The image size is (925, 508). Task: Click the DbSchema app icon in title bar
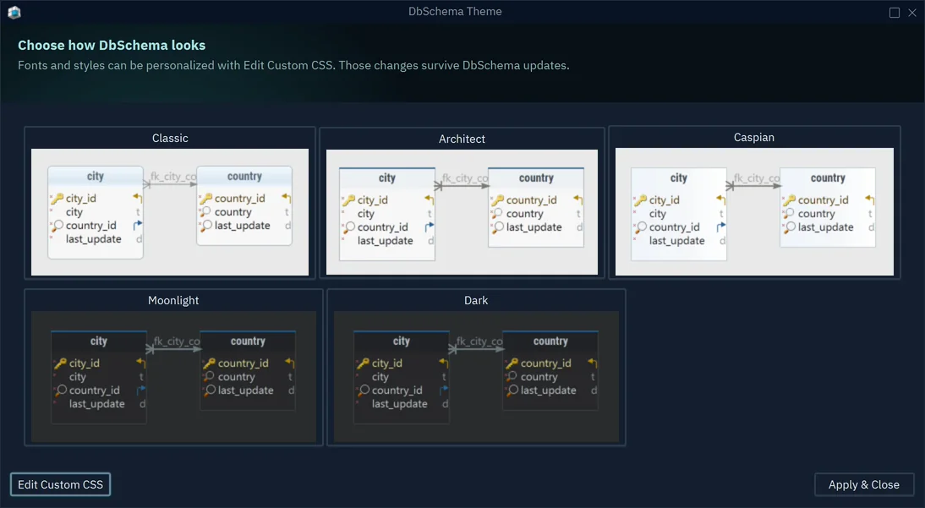[14, 12]
